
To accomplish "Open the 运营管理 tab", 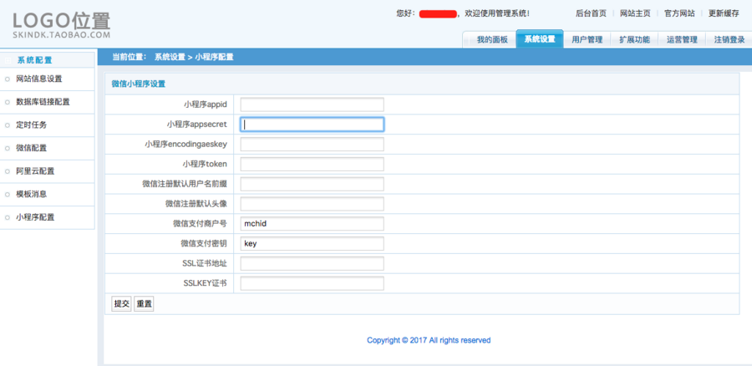I will click(682, 40).
